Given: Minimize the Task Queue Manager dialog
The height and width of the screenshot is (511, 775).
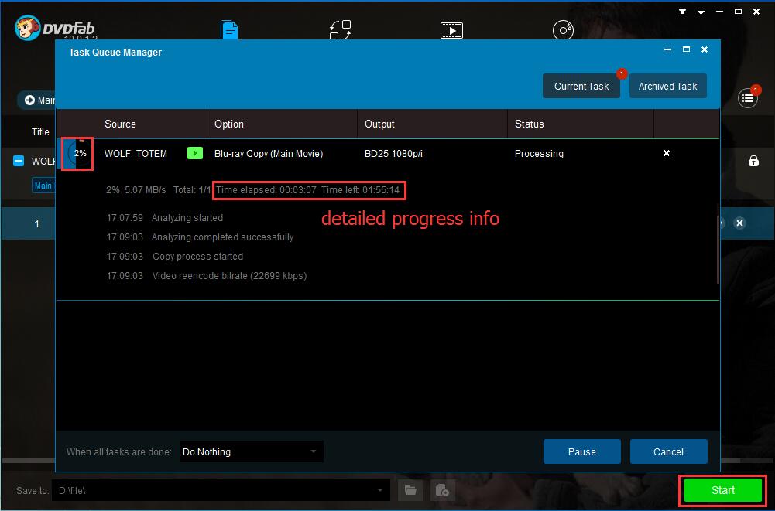Looking at the screenshot, I should (667, 49).
